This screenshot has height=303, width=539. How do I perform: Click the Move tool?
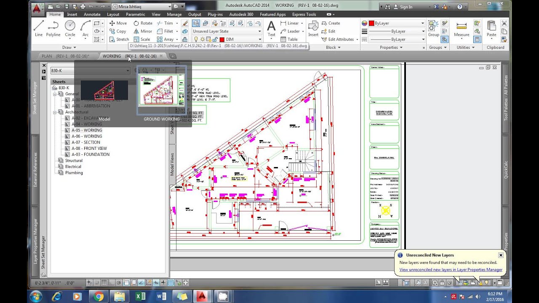pyautogui.click(x=118, y=23)
